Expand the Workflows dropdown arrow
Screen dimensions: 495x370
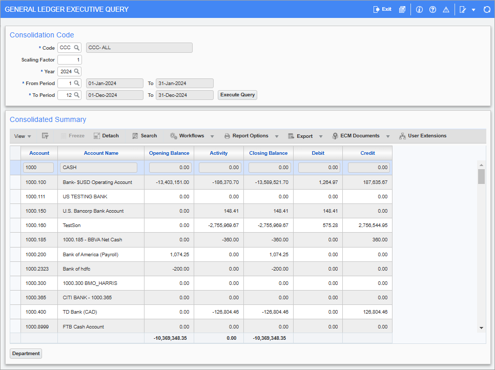[x=211, y=136]
